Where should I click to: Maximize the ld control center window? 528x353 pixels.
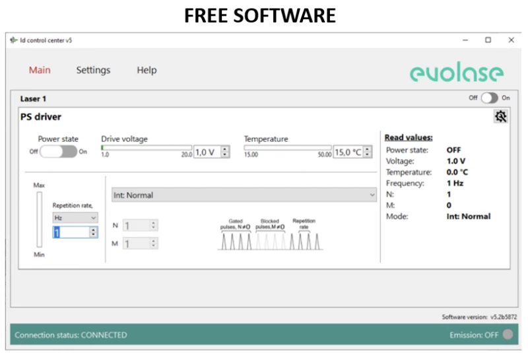(488, 40)
